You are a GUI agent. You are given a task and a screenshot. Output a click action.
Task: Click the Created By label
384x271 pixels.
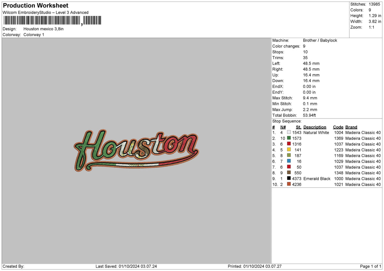(13, 266)
